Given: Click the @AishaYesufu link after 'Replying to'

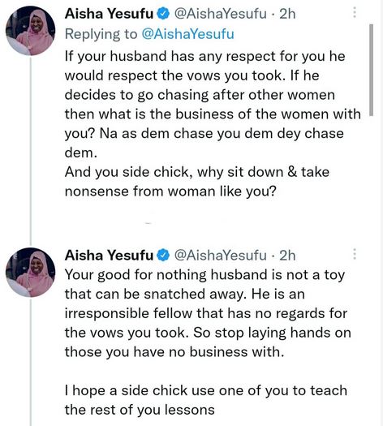Looking at the screenshot, I should (187, 34).
